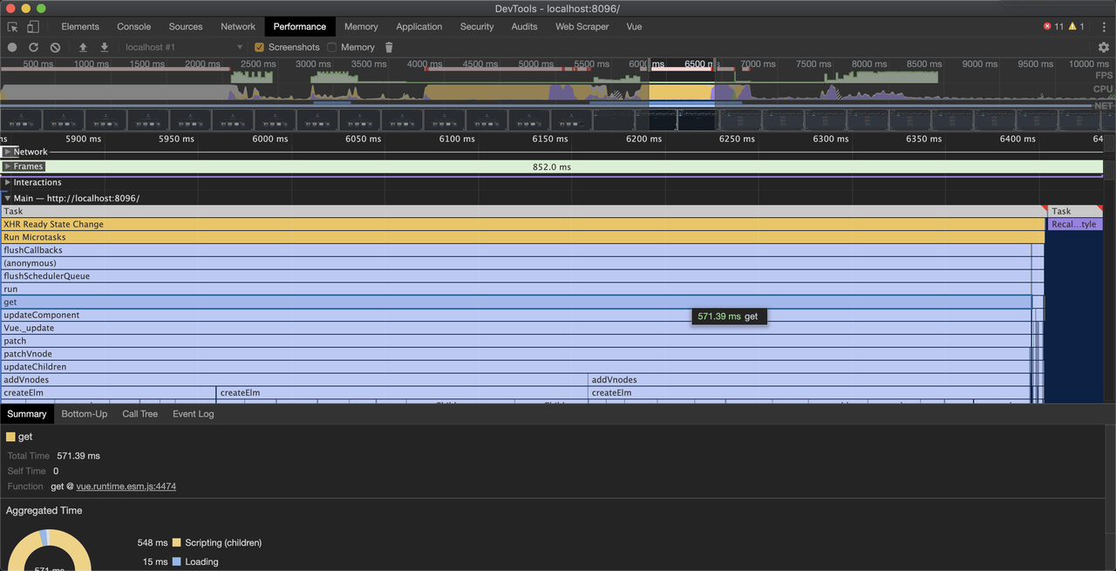The width and height of the screenshot is (1116, 571).
Task: Uncheck the Screenshots checkbox
Action: coord(259,47)
